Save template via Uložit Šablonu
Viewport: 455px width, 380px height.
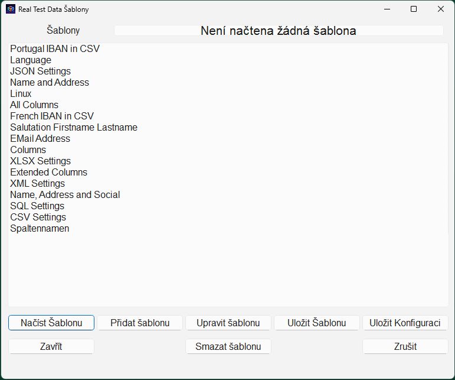pos(316,323)
